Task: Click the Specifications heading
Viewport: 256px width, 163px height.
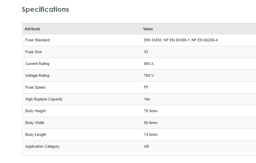Action: pos(45,9)
